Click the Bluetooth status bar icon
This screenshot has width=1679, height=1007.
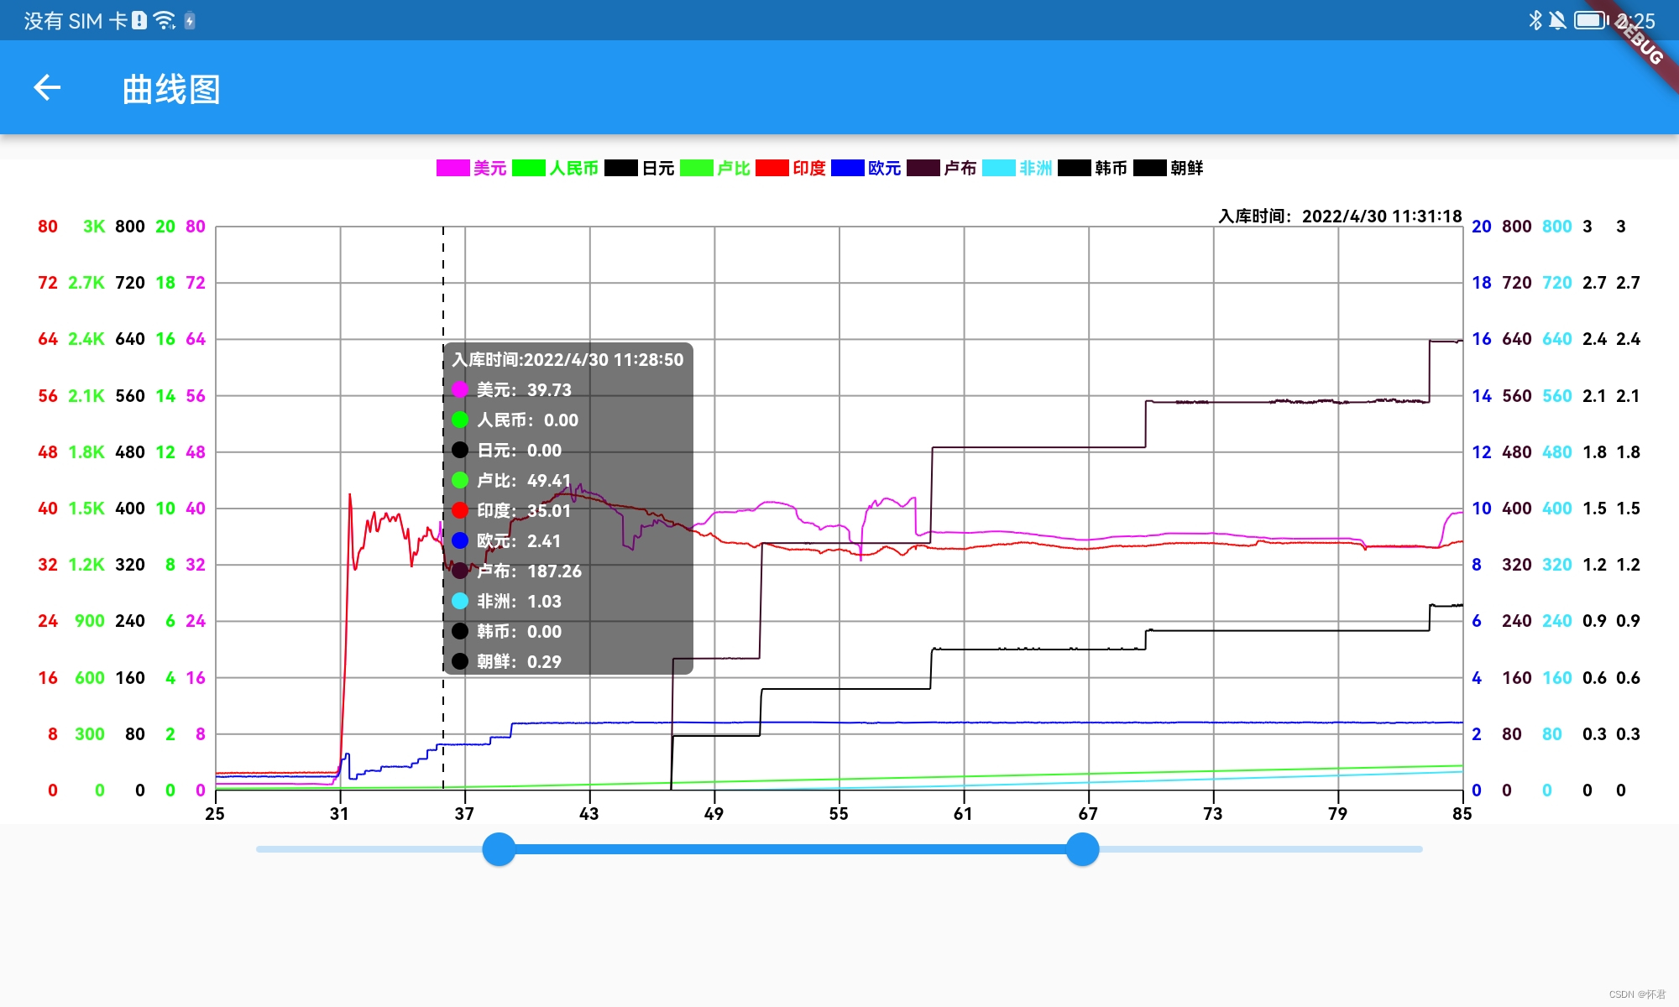(1535, 20)
